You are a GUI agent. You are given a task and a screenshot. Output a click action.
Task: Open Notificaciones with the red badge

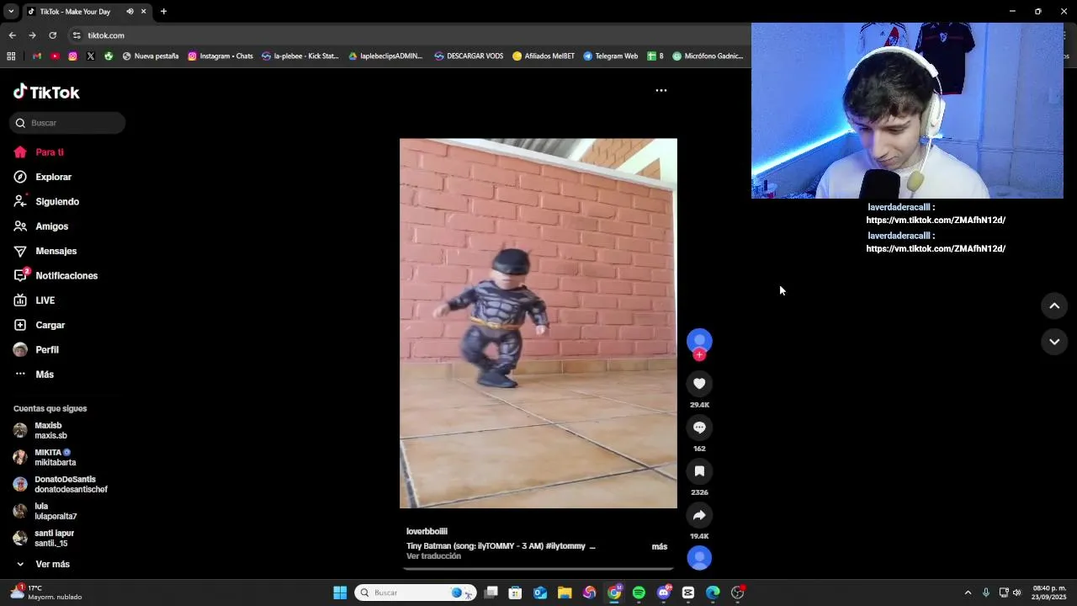point(56,276)
